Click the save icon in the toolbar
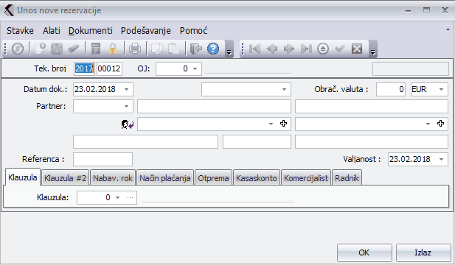The height and width of the screenshot is (265, 455). pyautogui.click(x=57, y=49)
